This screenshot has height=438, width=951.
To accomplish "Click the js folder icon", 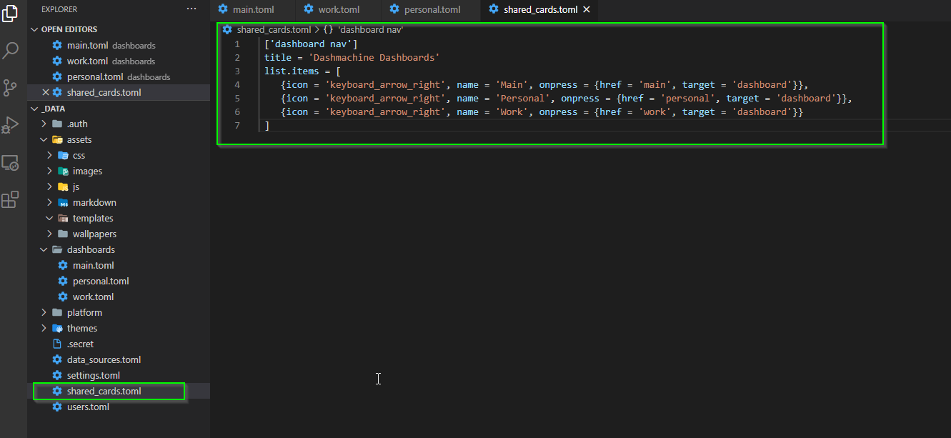I will [63, 187].
